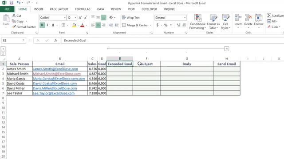284x159 pixels.
Task: Open the Format cells menu
Action: (259, 21)
